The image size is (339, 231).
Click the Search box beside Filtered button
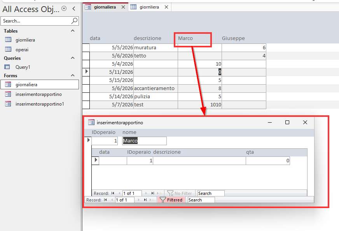point(201,200)
